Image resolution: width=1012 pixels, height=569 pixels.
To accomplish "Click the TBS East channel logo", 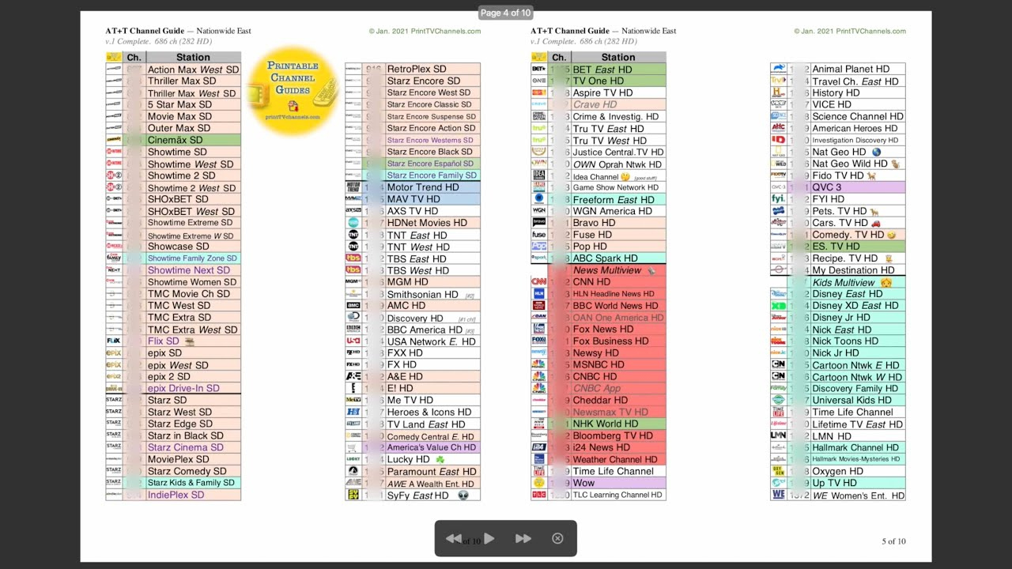I will pos(353,258).
